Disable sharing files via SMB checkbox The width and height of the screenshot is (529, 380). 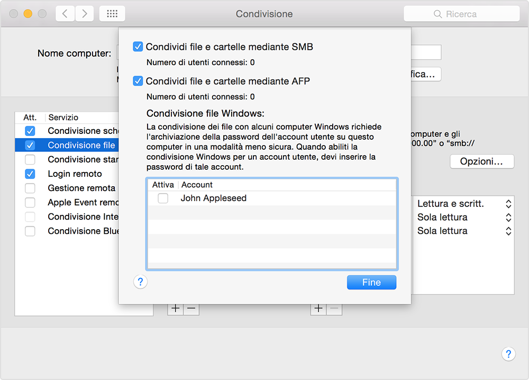(x=138, y=47)
